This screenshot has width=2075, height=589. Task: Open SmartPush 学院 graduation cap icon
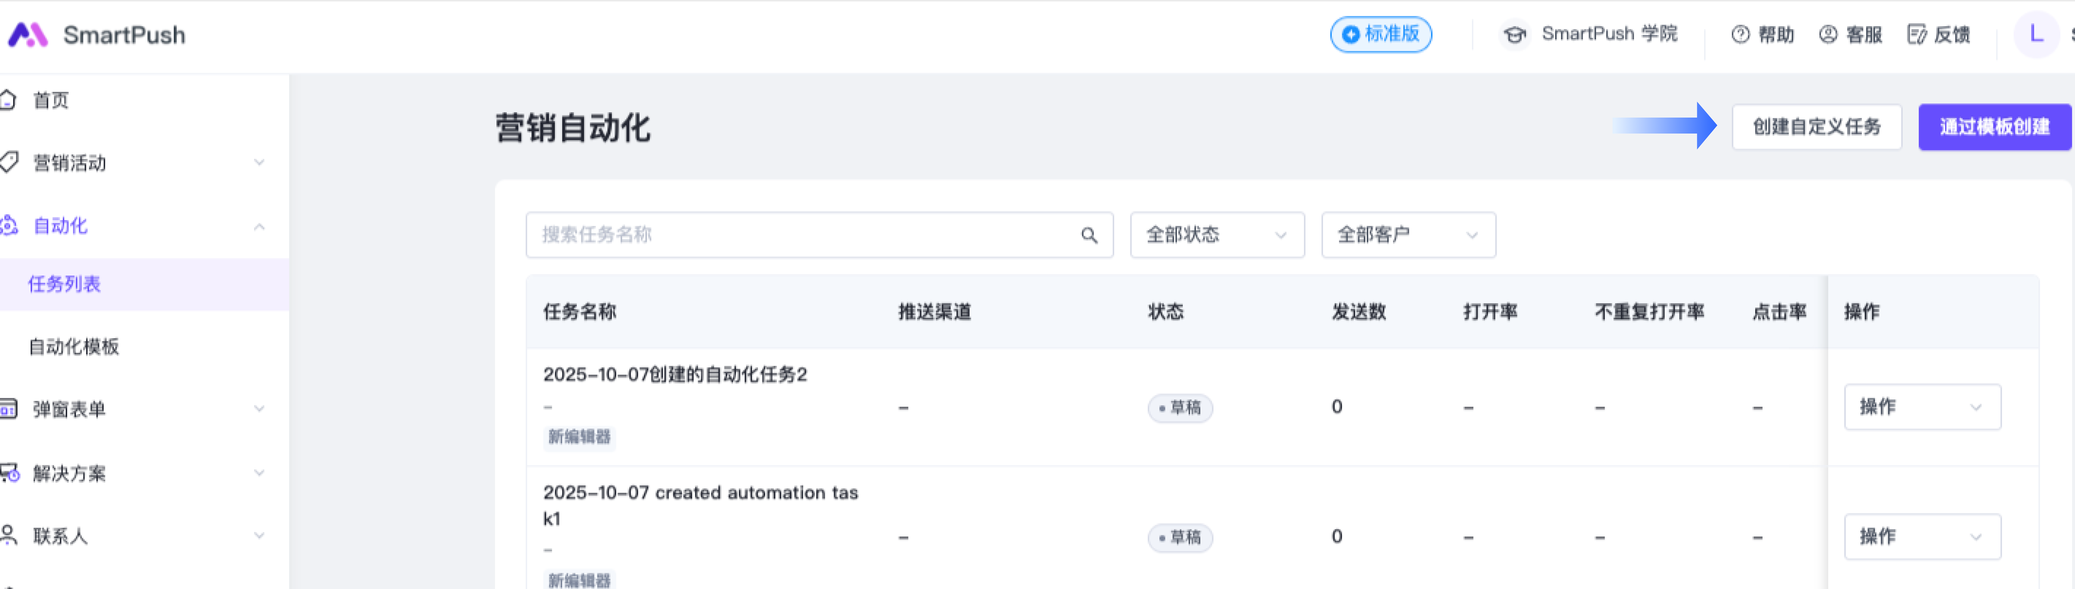(x=1514, y=35)
